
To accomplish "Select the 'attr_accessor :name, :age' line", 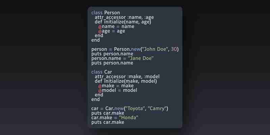I will 124,18.
